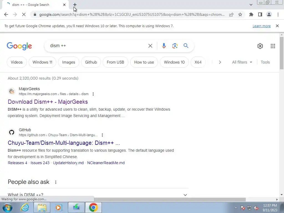Go back to previous page

pyautogui.click(x=6, y=14)
